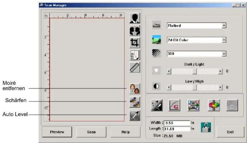Open the eyedropper highlight/shadow tool

pos(157,105)
